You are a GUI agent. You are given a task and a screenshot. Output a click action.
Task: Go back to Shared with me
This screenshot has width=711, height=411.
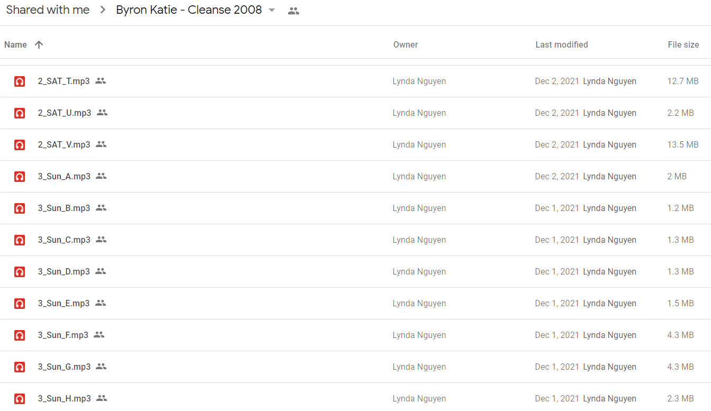click(x=48, y=10)
